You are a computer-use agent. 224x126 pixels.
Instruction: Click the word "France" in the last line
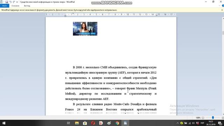point(69,110)
